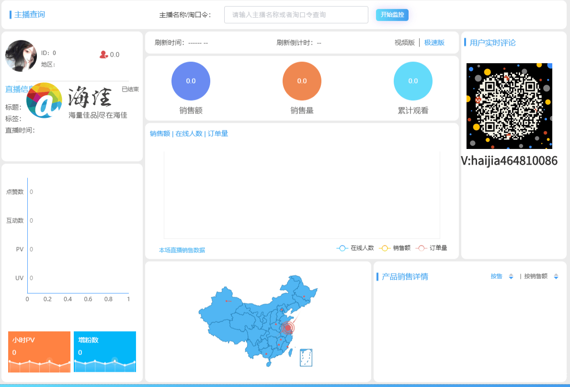Click the QR code image
This screenshot has height=387, width=570.
509,106
